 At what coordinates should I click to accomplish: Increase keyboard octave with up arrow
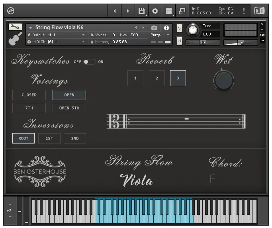click(x=10, y=204)
